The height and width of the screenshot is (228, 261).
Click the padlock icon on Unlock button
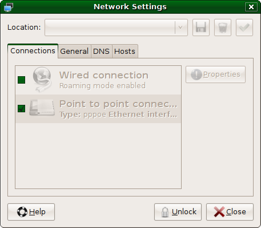click(165, 212)
